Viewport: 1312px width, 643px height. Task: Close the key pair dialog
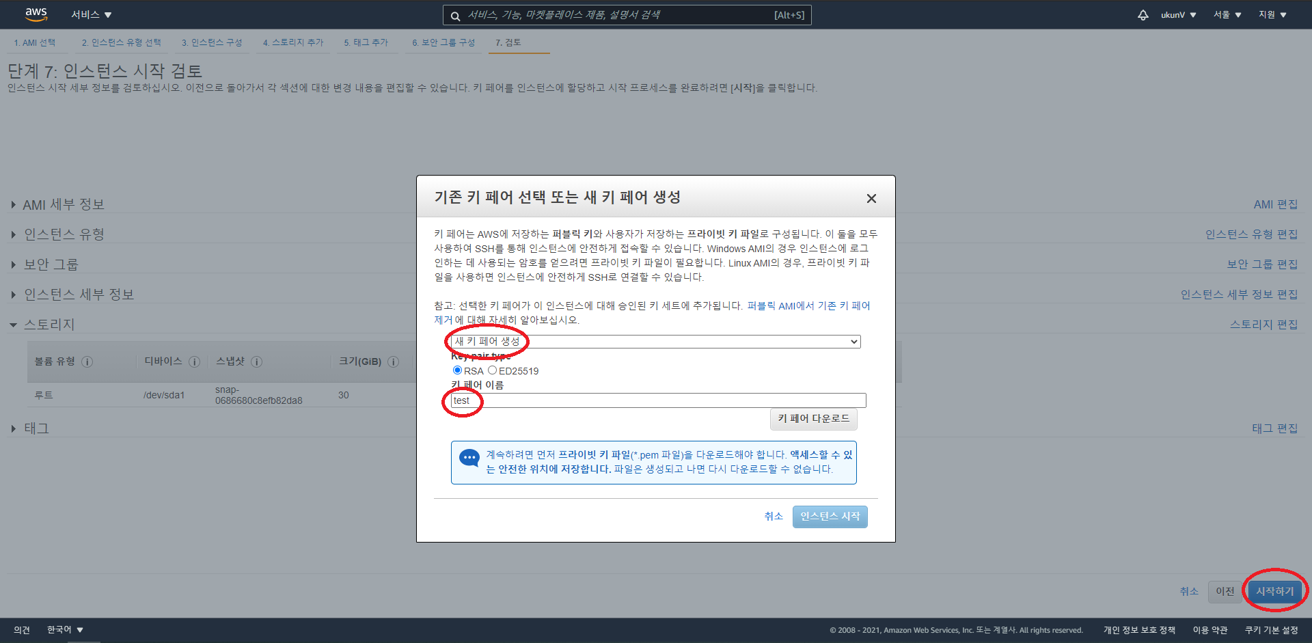click(871, 198)
